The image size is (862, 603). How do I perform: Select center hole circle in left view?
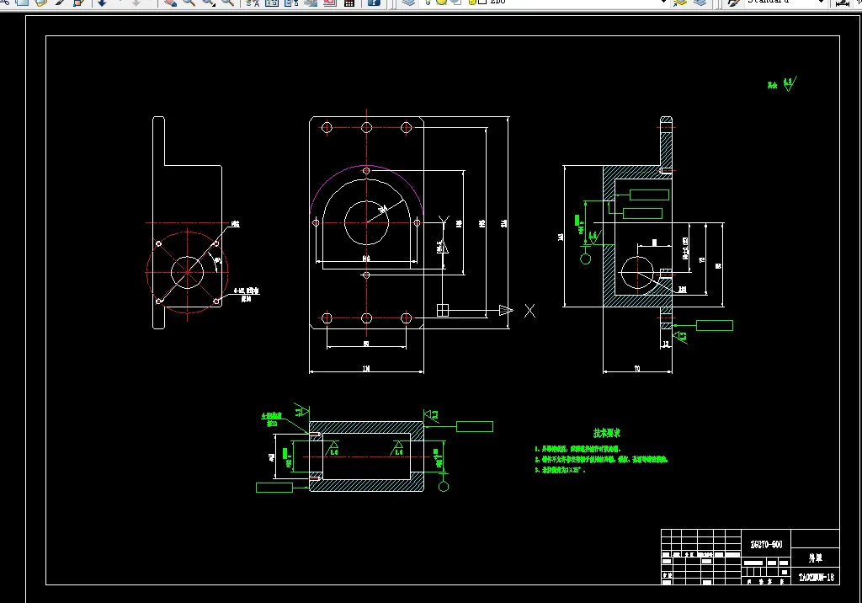pyautogui.click(x=188, y=272)
